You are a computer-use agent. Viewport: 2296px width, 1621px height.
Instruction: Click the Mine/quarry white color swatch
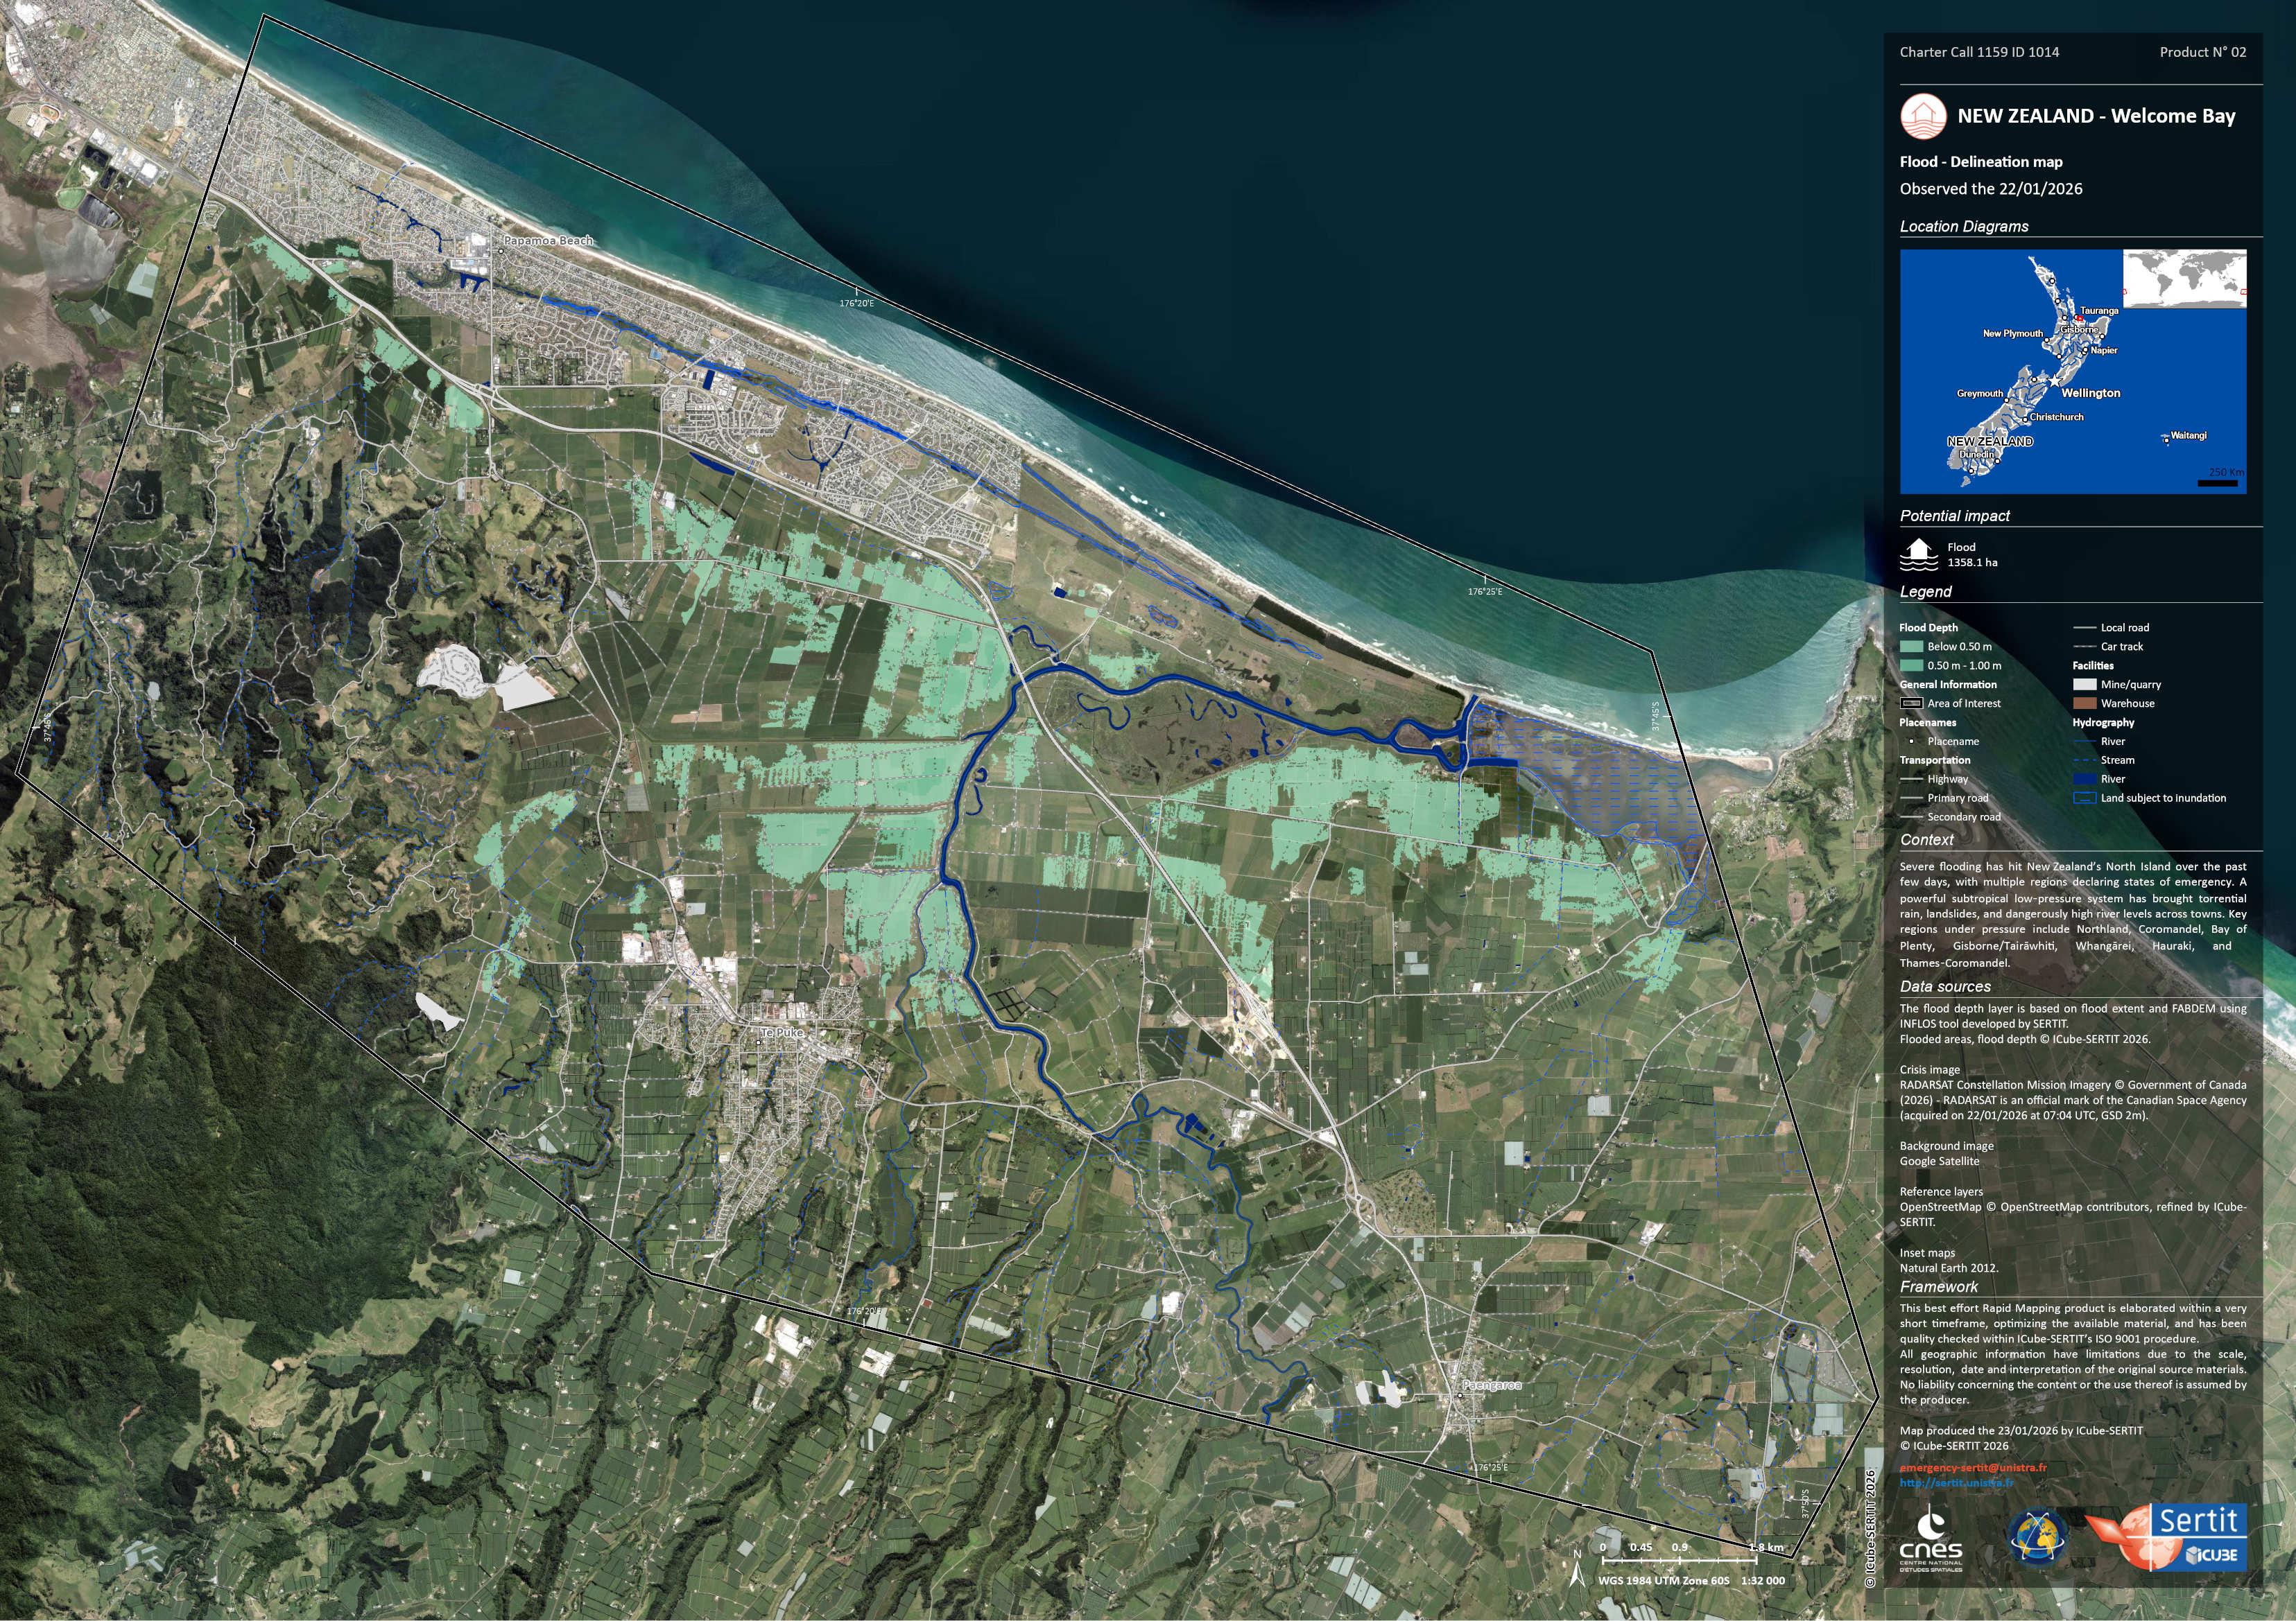(x=2084, y=685)
